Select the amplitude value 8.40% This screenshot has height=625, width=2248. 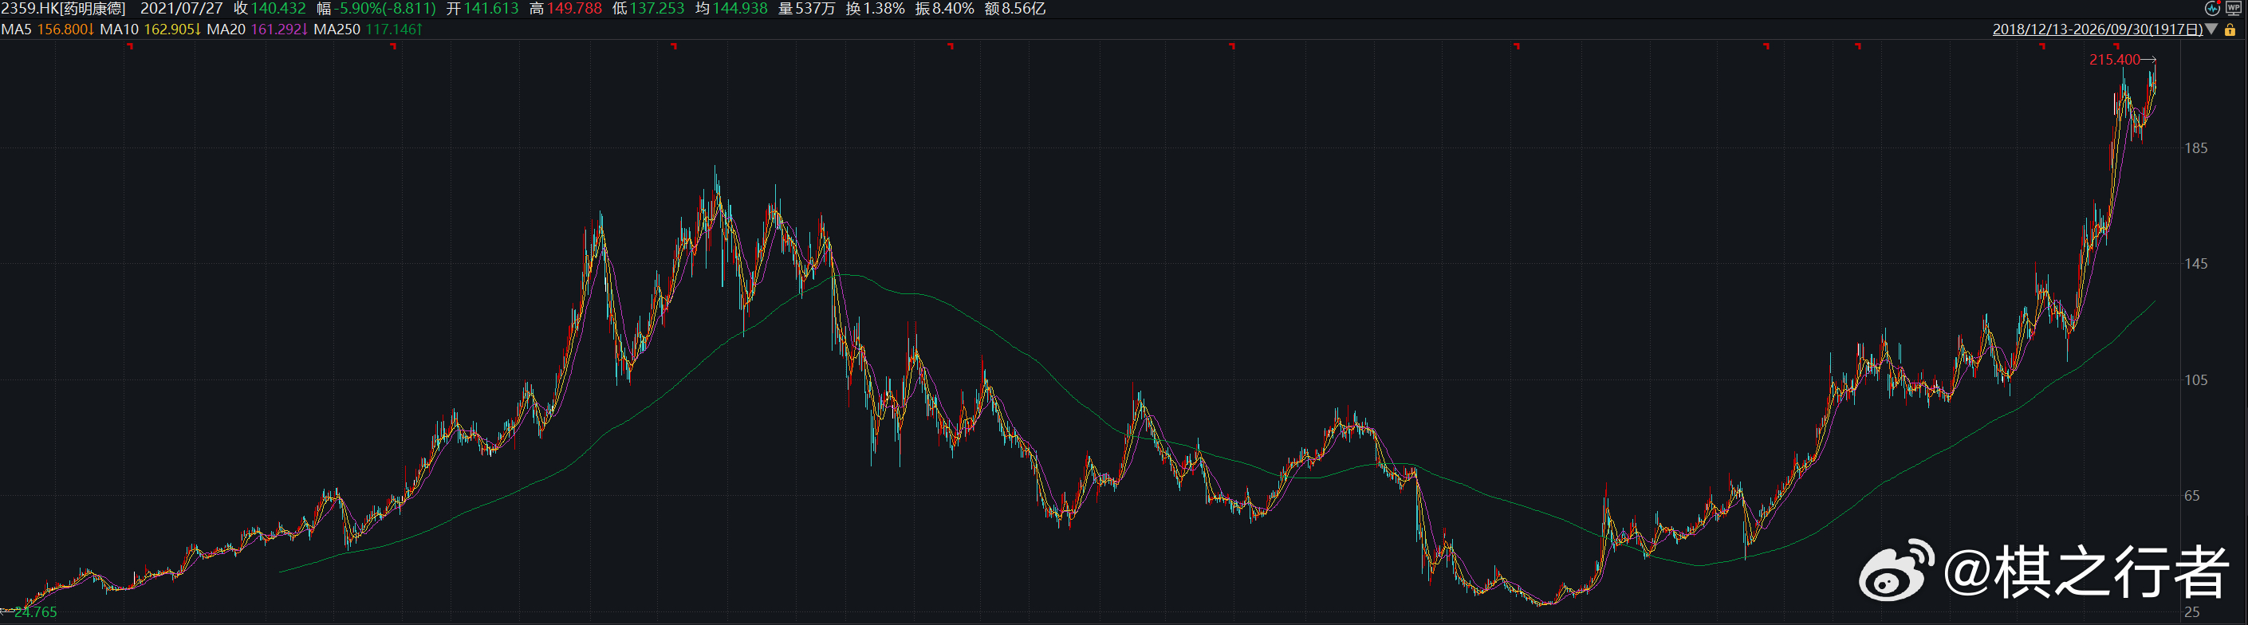[x=953, y=9]
